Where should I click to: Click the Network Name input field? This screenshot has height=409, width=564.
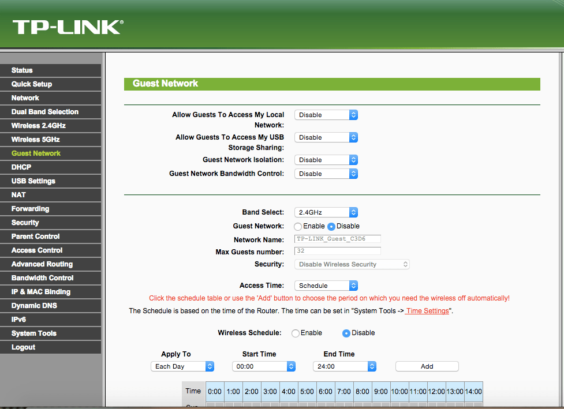point(338,239)
